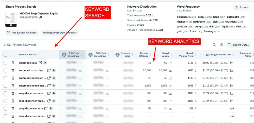Open the YIKHOM soap dispenser product thumbnail
This screenshot has width=254, height=123.
(x=11, y=19)
